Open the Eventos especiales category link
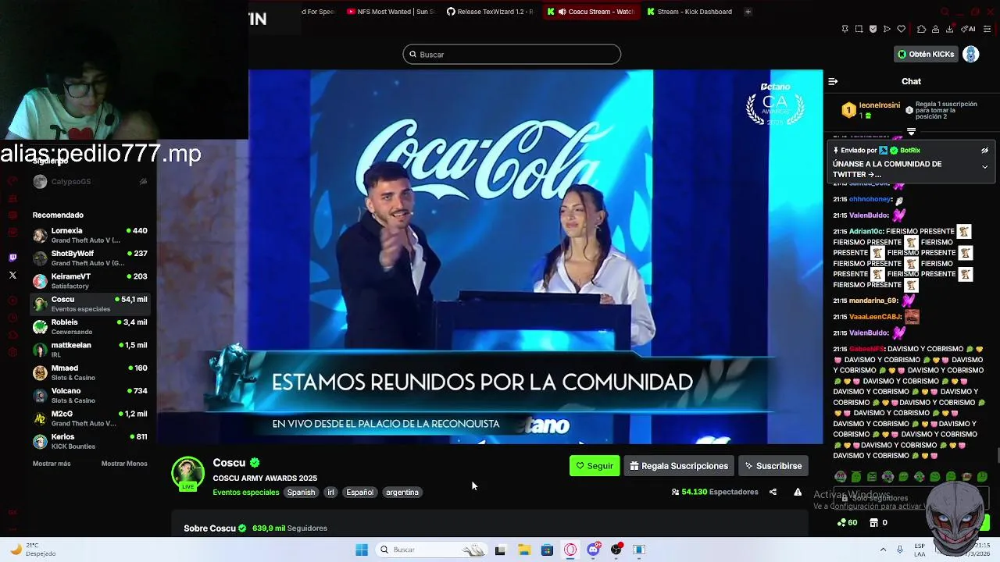 245,493
